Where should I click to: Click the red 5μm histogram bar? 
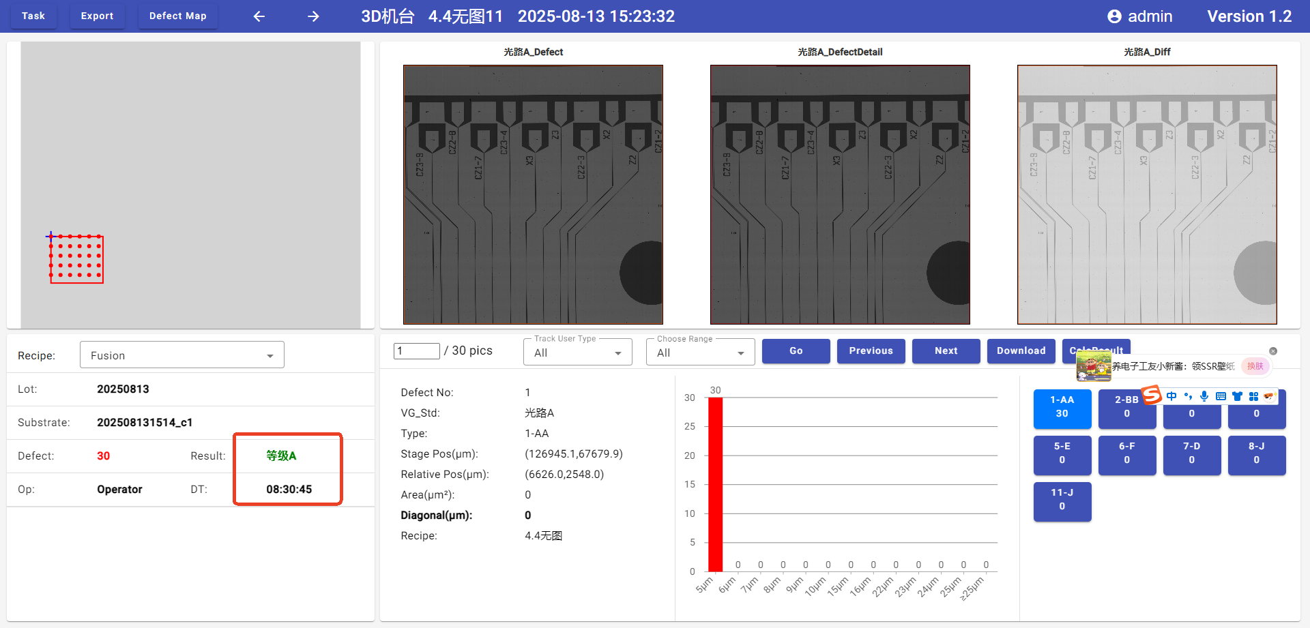715,484
